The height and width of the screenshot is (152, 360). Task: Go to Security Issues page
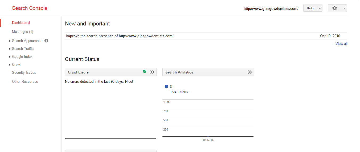pos(24,72)
